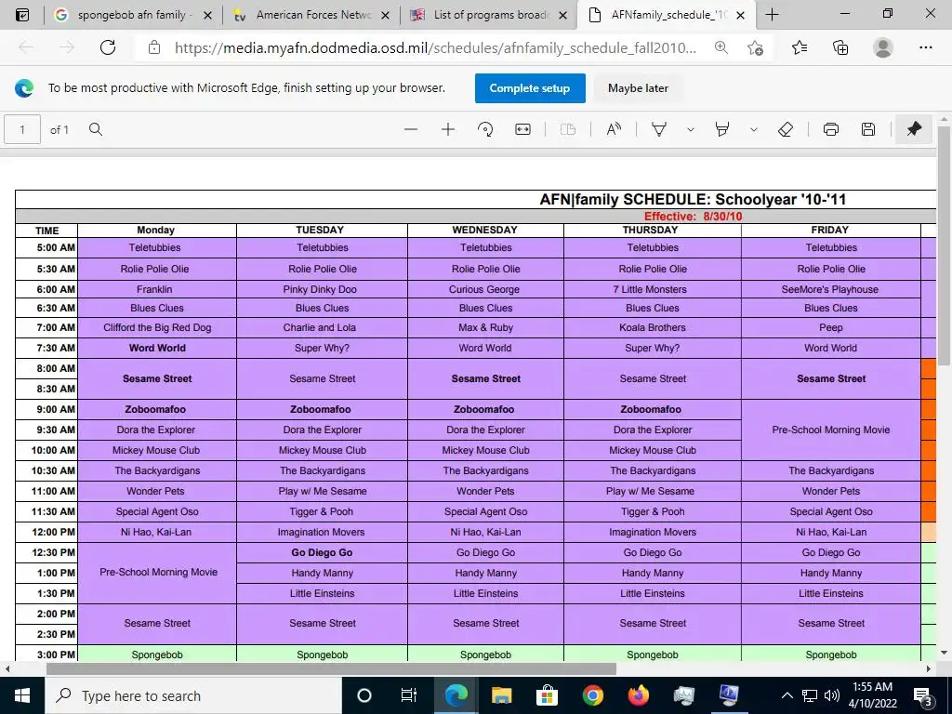The width and height of the screenshot is (952, 714).
Task: Open Firefox from the taskbar
Action: (638, 695)
